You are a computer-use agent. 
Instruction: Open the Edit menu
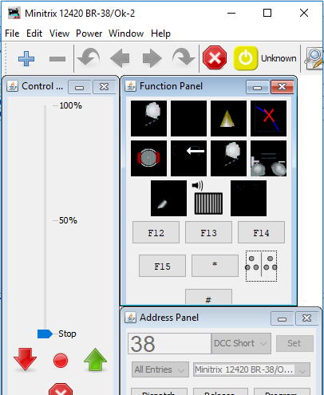point(34,34)
